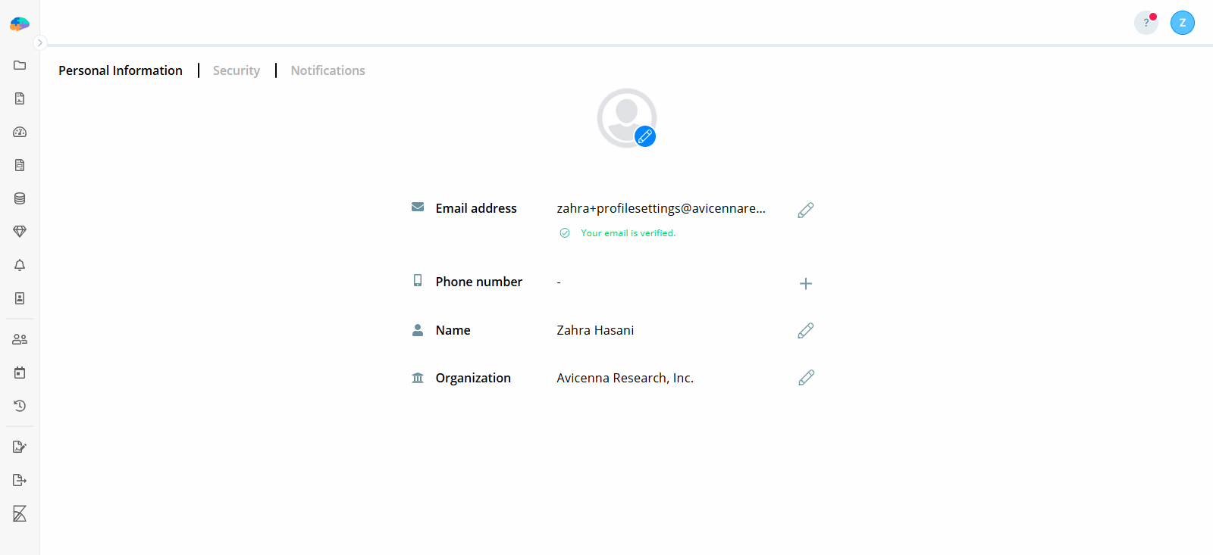The image size is (1213, 555).
Task: Open the database stack sidebar icon
Action: click(20, 198)
